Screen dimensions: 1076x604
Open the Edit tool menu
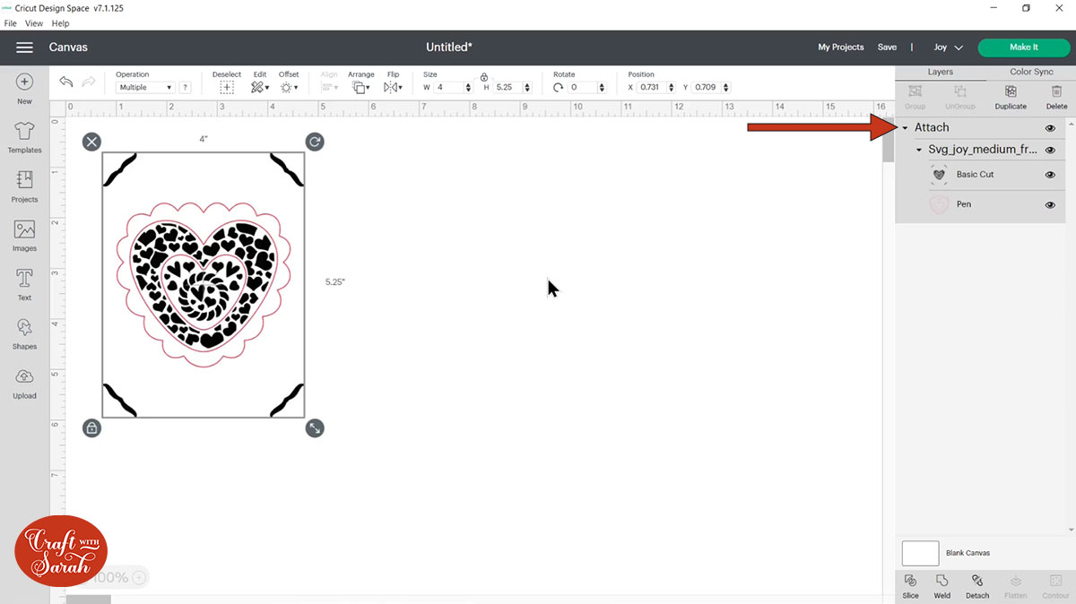pos(259,87)
